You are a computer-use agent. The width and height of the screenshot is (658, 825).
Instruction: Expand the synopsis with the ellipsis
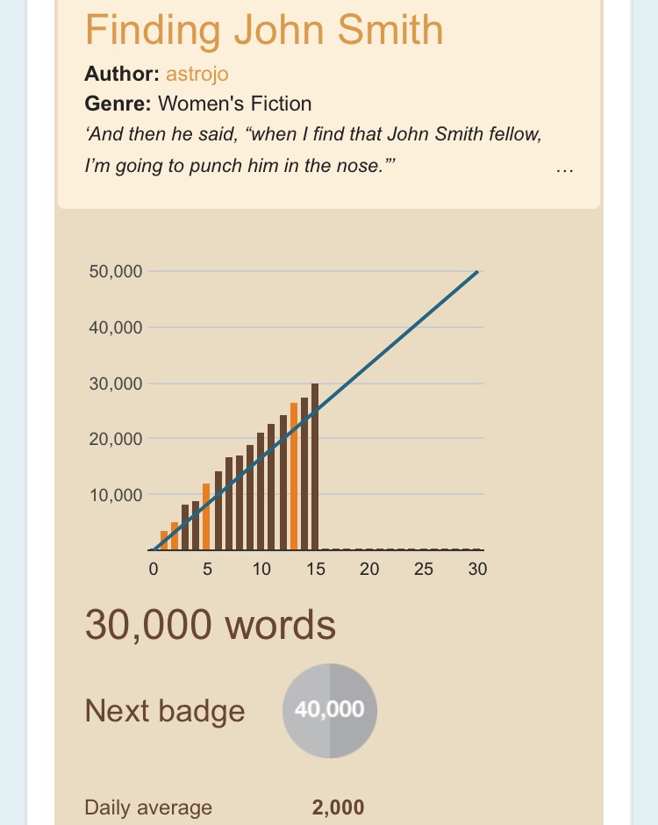[x=566, y=167]
